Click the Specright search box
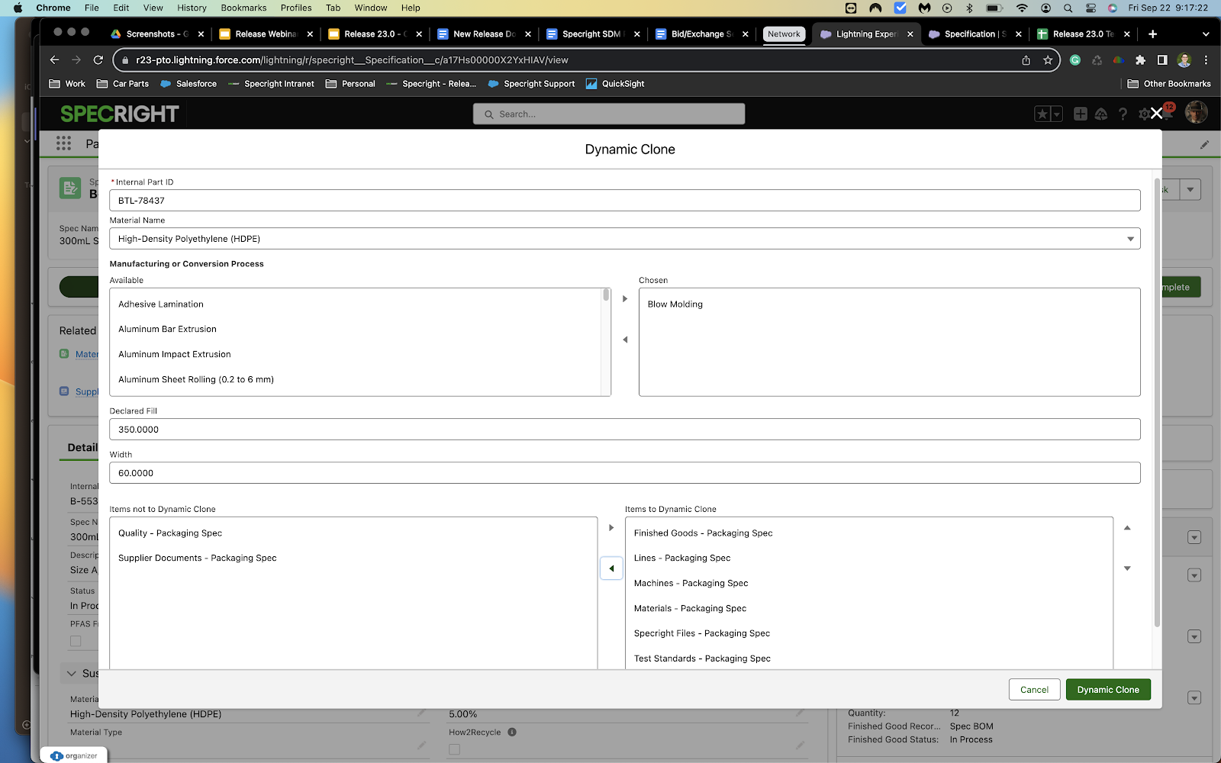The height and width of the screenshot is (763, 1221). [609, 114]
